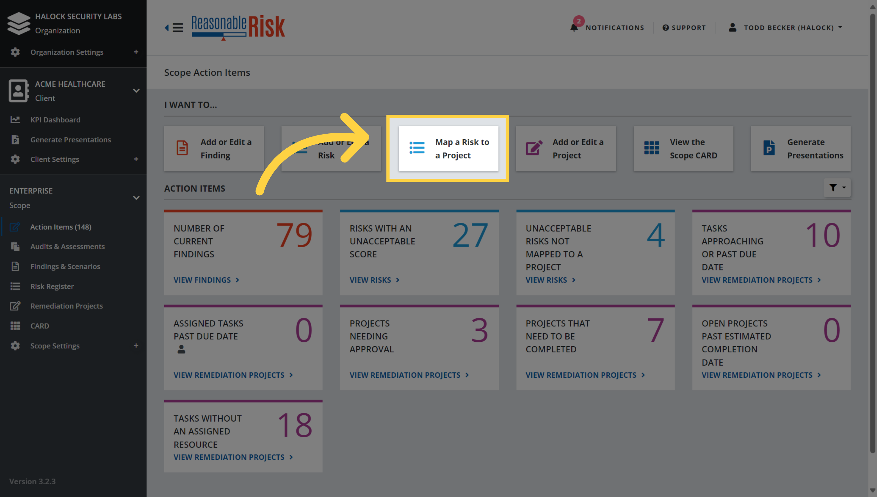Click the person icon under Assigned Tasks Past Due Date
The width and height of the screenshot is (877, 497).
[181, 349]
